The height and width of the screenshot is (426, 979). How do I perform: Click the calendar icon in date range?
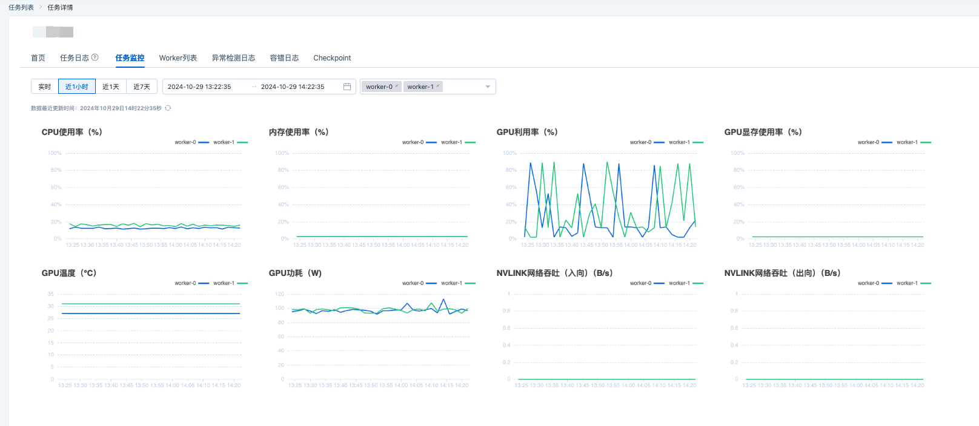tap(347, 87)
